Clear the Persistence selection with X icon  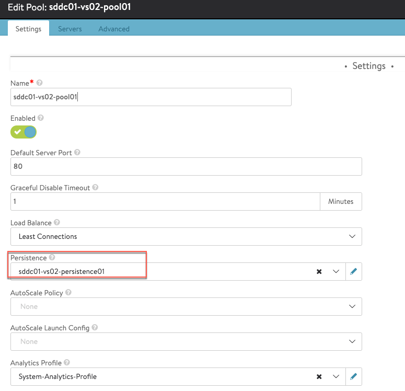coord(319,271)
